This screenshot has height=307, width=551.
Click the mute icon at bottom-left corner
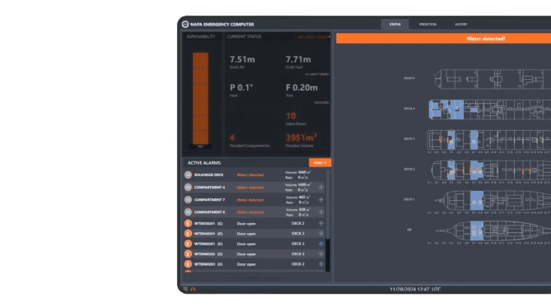point(185,289)
